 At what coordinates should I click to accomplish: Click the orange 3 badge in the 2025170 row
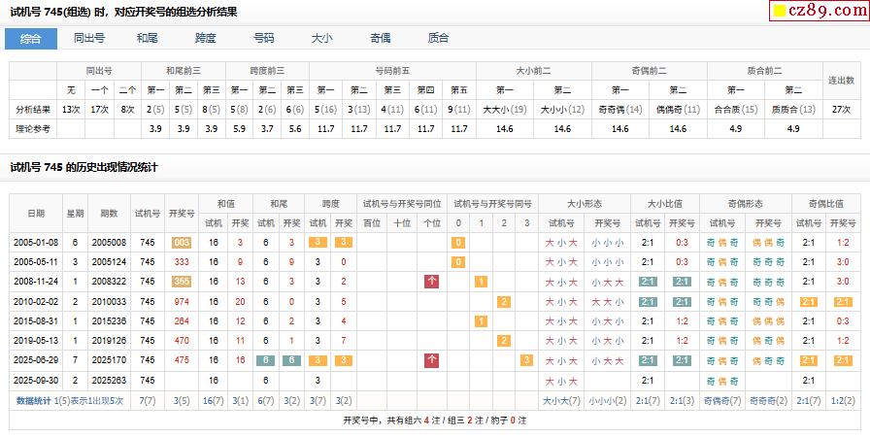526,360
